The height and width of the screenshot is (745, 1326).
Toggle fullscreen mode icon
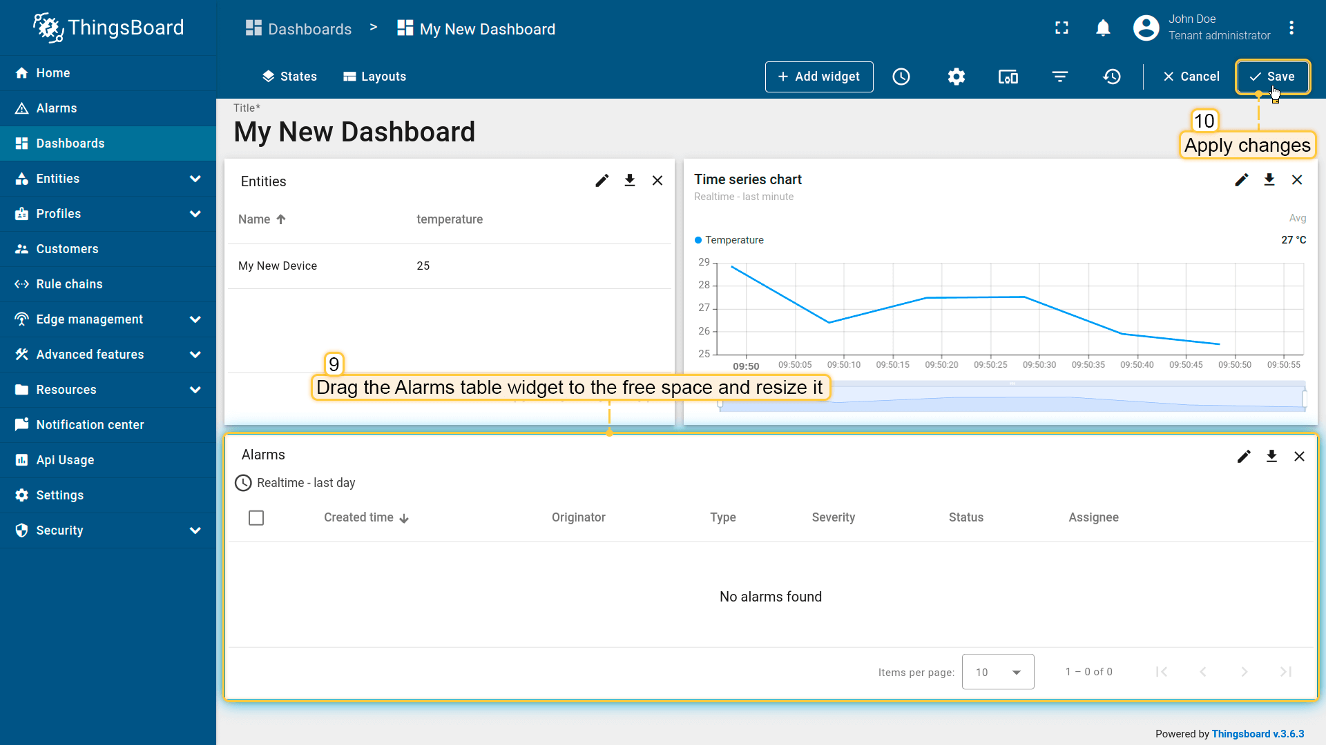pyautogui.click(x=1061, y=28)
